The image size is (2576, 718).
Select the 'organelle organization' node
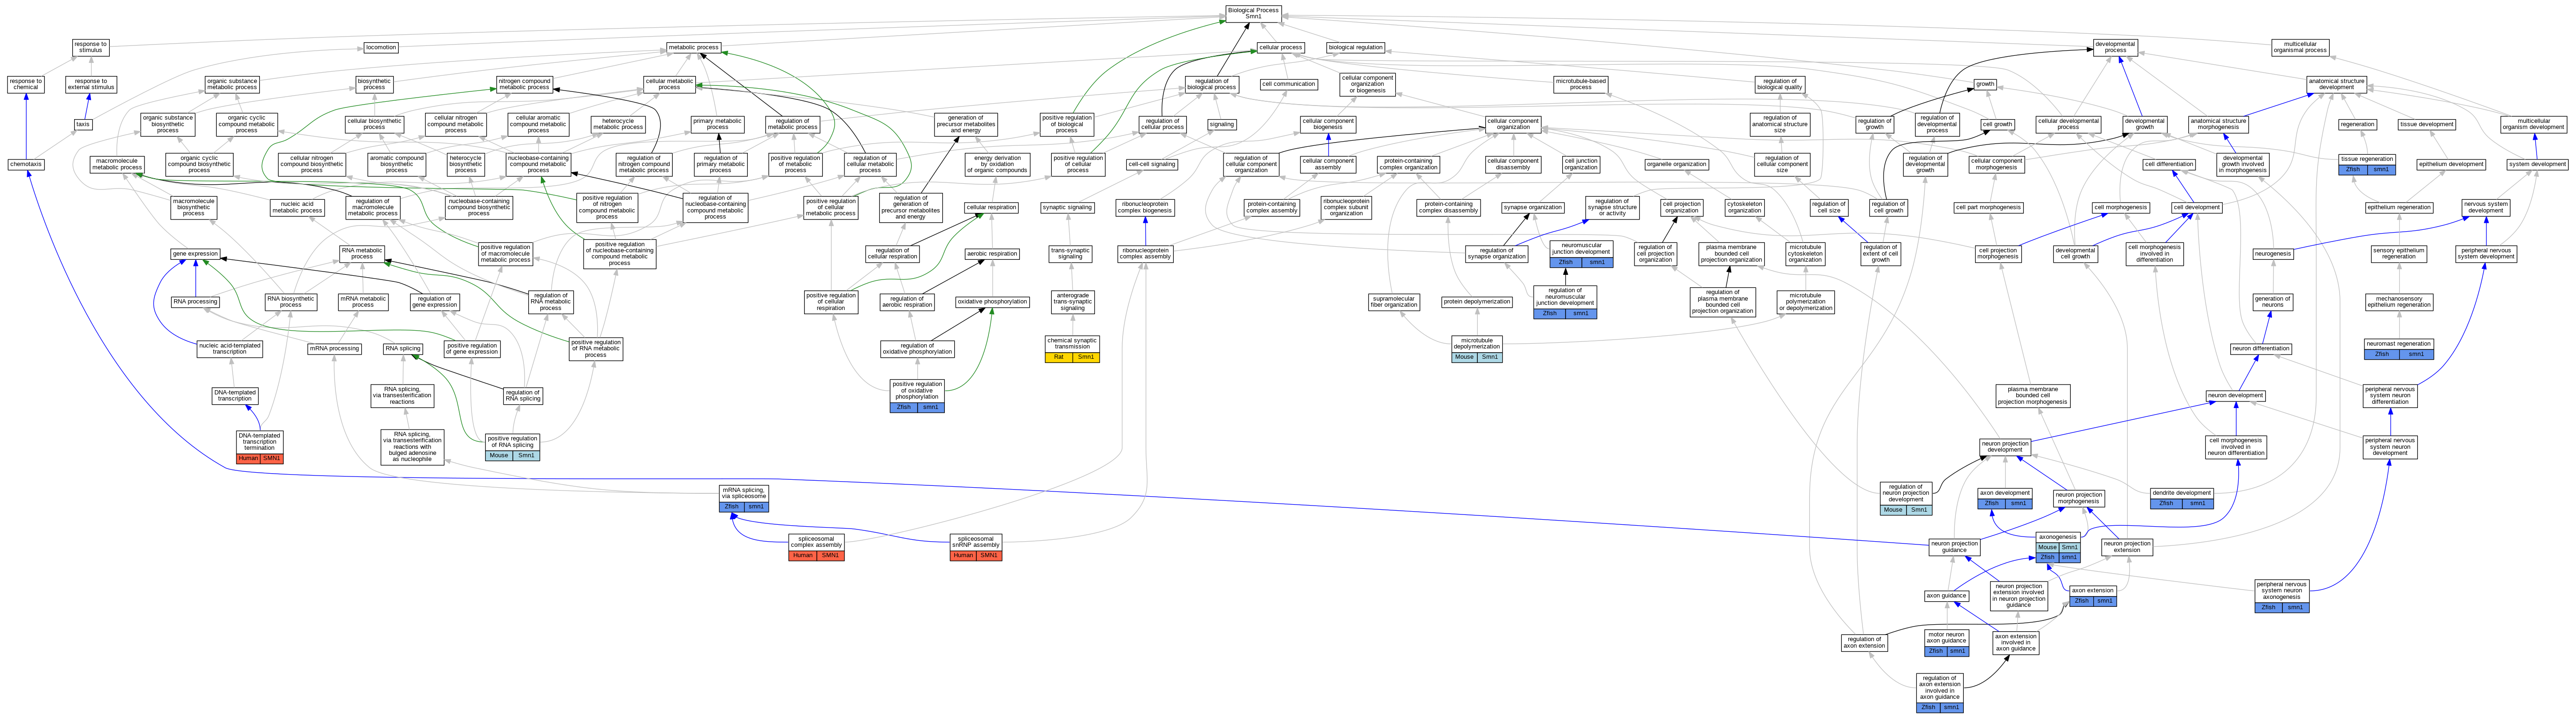[1676, 164]
